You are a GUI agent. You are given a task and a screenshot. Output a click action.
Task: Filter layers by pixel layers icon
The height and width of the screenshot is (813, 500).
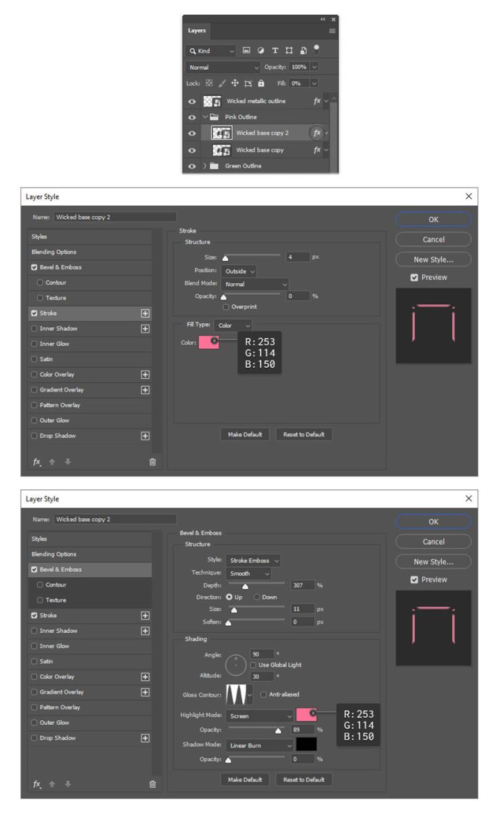(246, 50)
